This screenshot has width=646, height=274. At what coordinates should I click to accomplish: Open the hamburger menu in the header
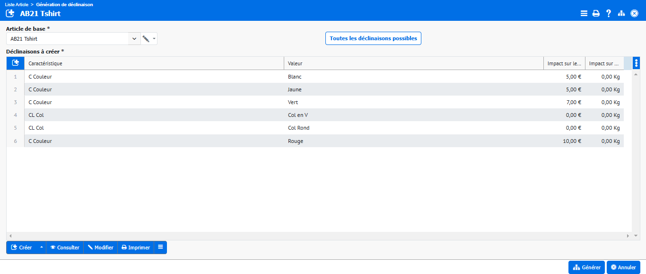[x=584, y=14]
